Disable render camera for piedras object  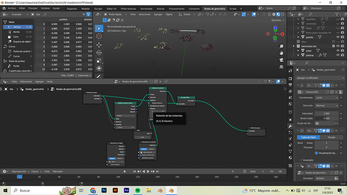tap(343, 55)
